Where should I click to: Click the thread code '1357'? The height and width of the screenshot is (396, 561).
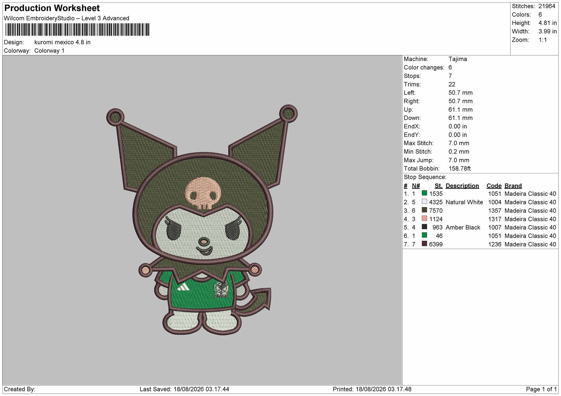(x=495, y=211)
